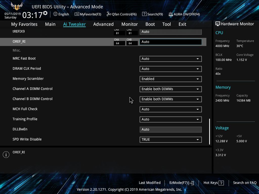The image size is (259, 194).
Task: Open the Tool tab
Action: tap(166, 24)
